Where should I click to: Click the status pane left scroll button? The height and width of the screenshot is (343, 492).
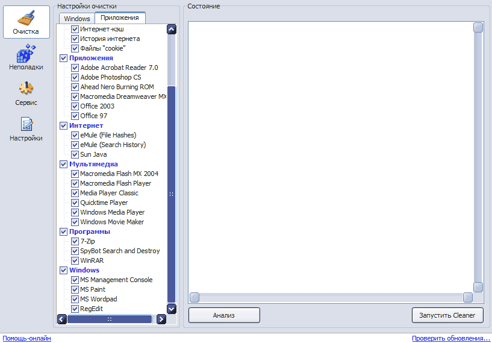(x=195, y=297)
